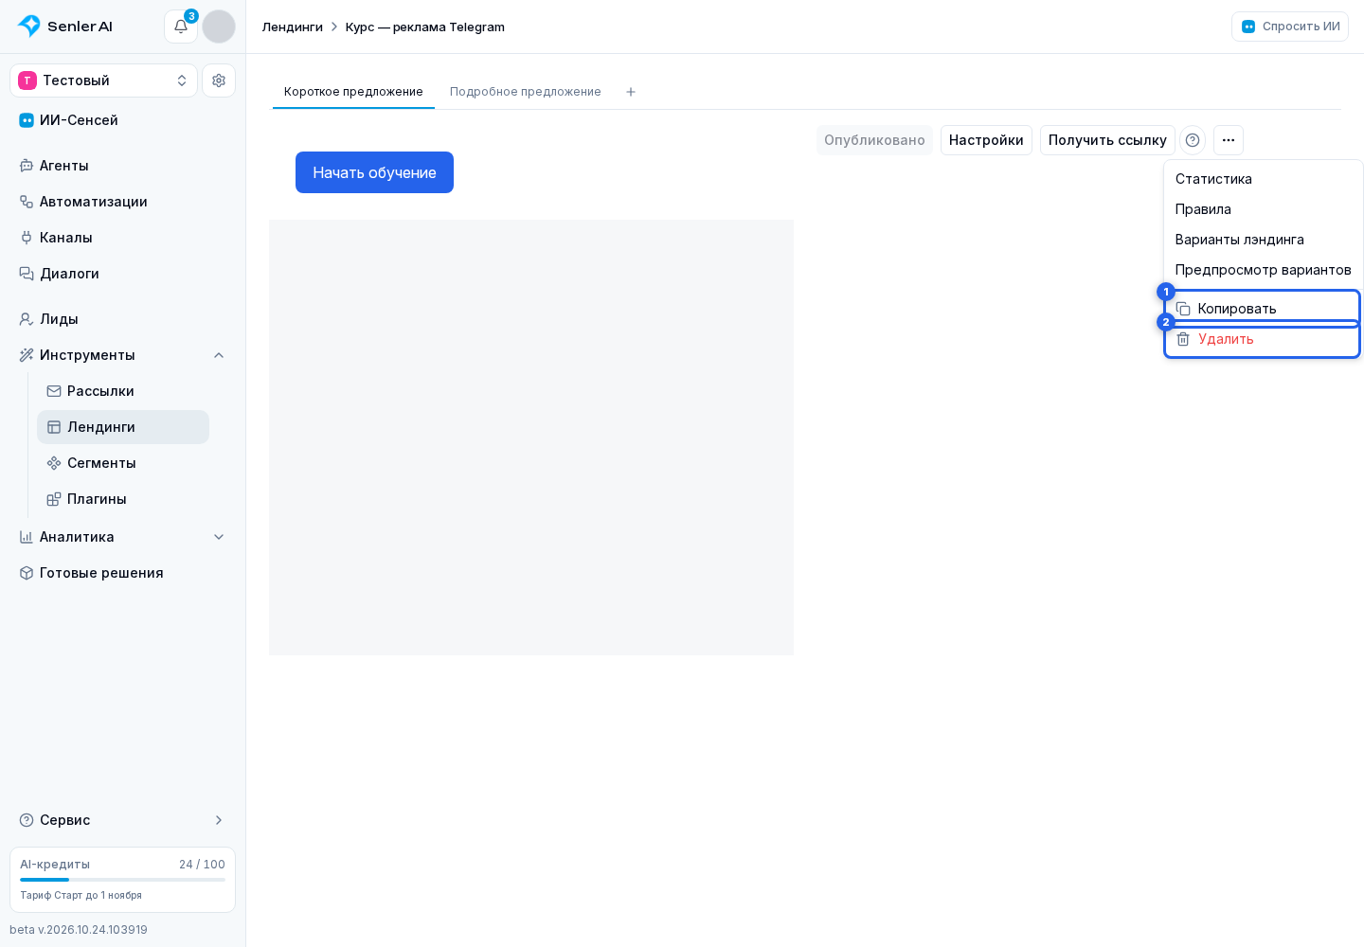This screenshot has height=947, width=1364.
Task: Expand the Сервис menu arrow
Action: pos(219,820)
